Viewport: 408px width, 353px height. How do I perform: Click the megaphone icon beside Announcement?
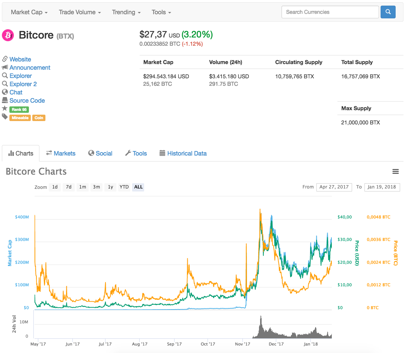tap(5, 67)
